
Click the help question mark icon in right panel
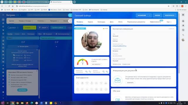(x=183, y=15)
